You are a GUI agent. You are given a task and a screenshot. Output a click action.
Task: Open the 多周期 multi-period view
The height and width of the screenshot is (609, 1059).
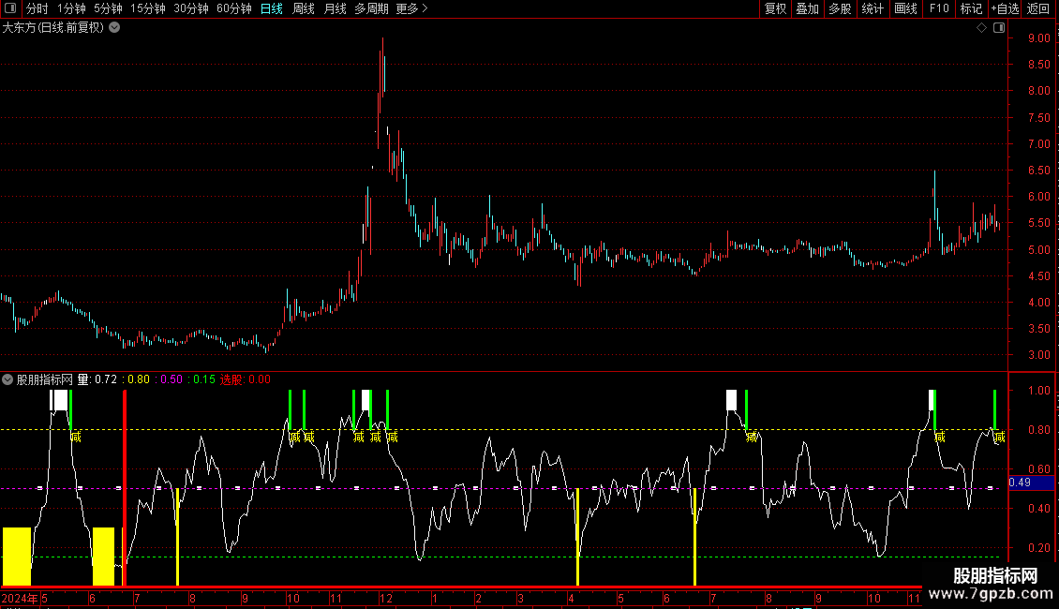coord(371,8)
